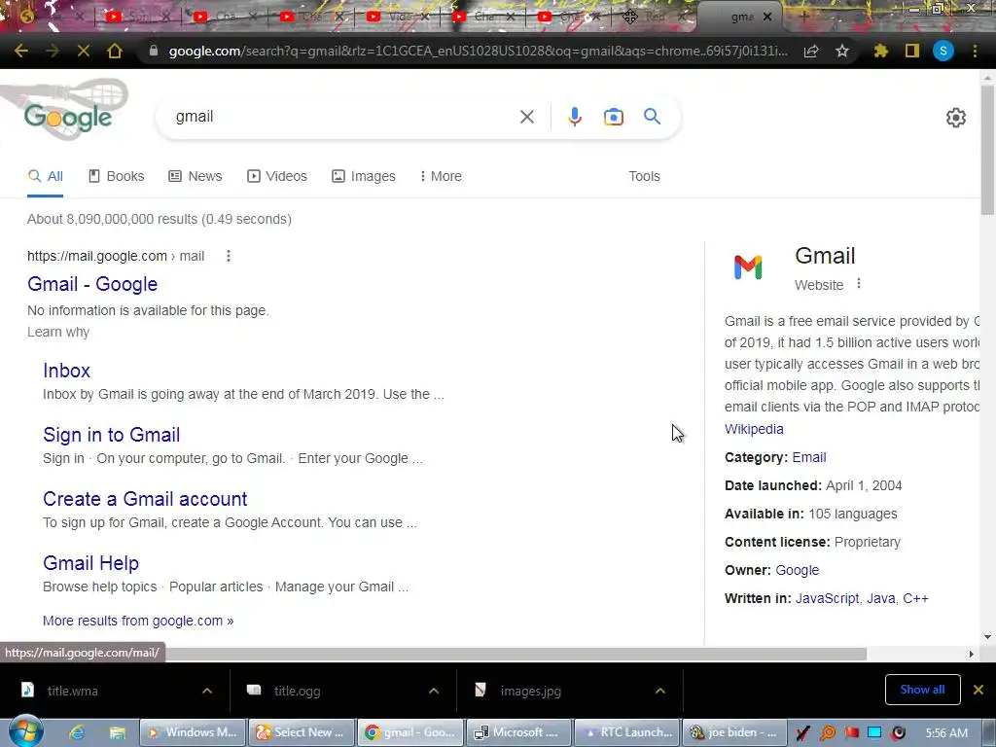
Task: Launch Internet Explorer from taskbar
Action: pyautogui.click(x=78, y=732)
